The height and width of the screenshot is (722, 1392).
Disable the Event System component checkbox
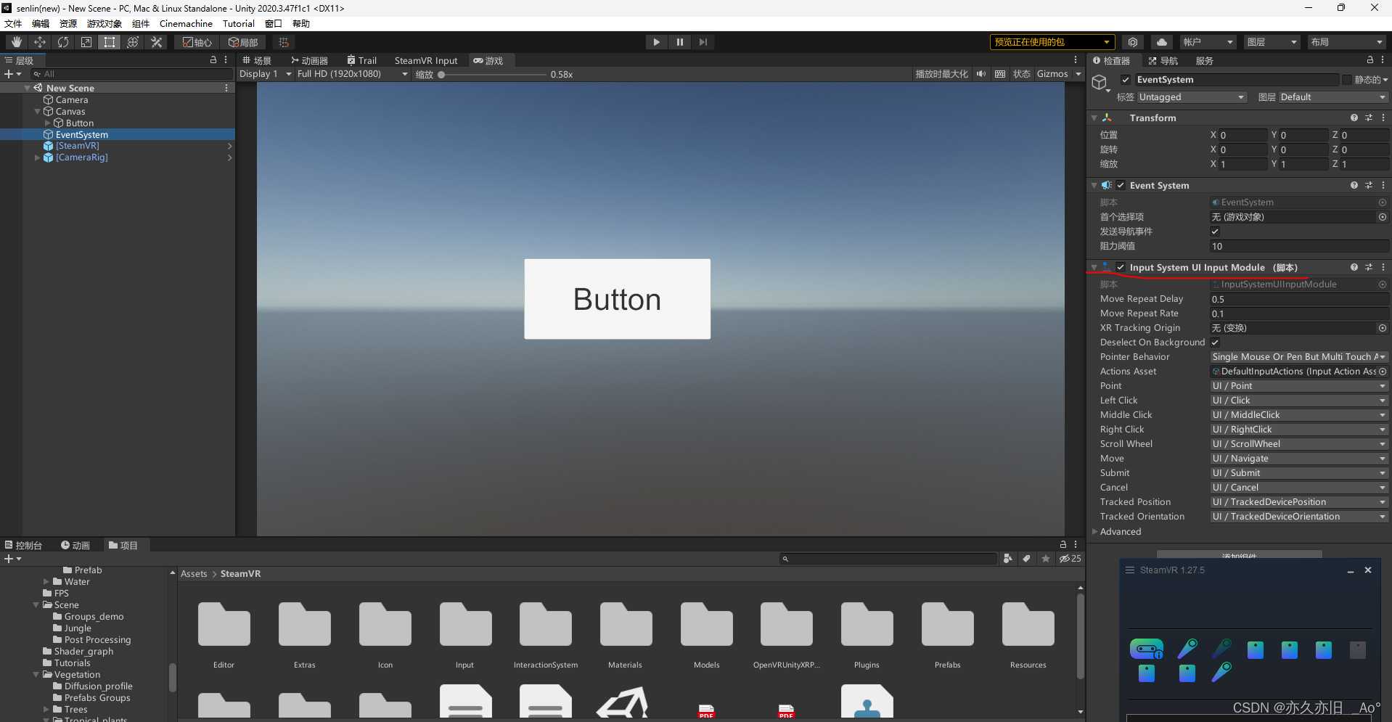coord(1121,186)
